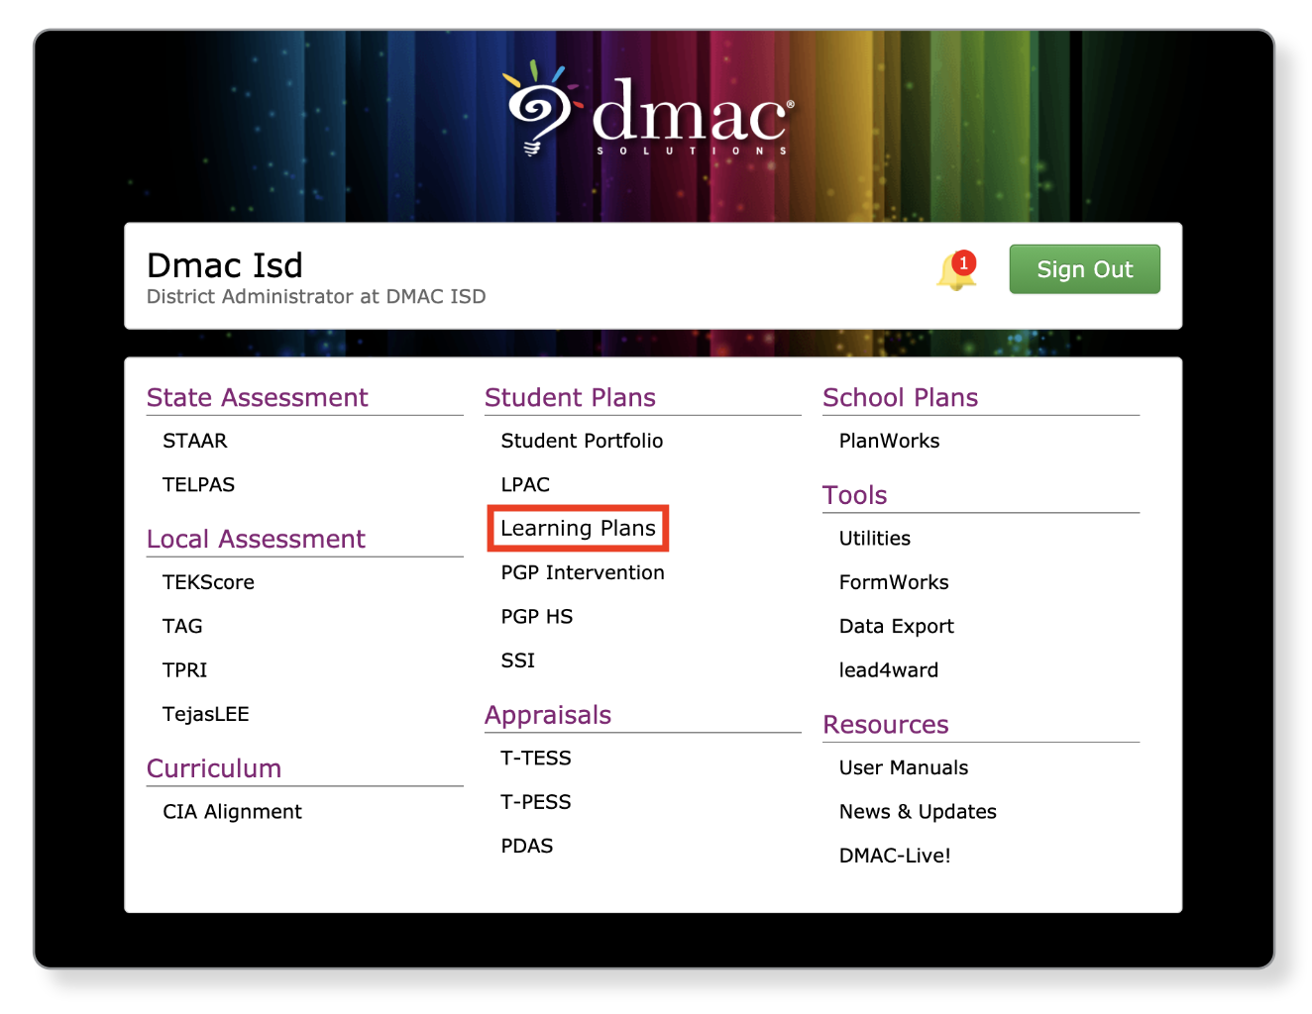Open the TELPAS link
Image resolution: width=1312 pixels, height=1014 pixels.
pyautogui.click(x=198, y=484)
